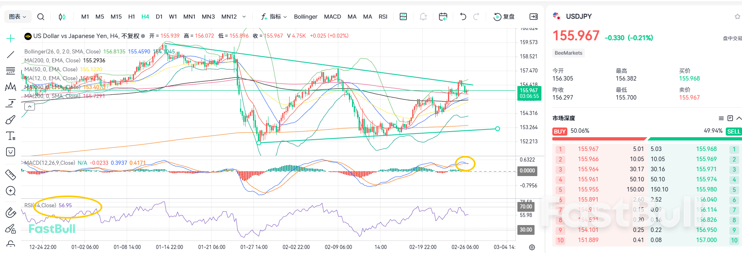
Task: Open the 图表 chart dropdown
Action: point(17,17)
